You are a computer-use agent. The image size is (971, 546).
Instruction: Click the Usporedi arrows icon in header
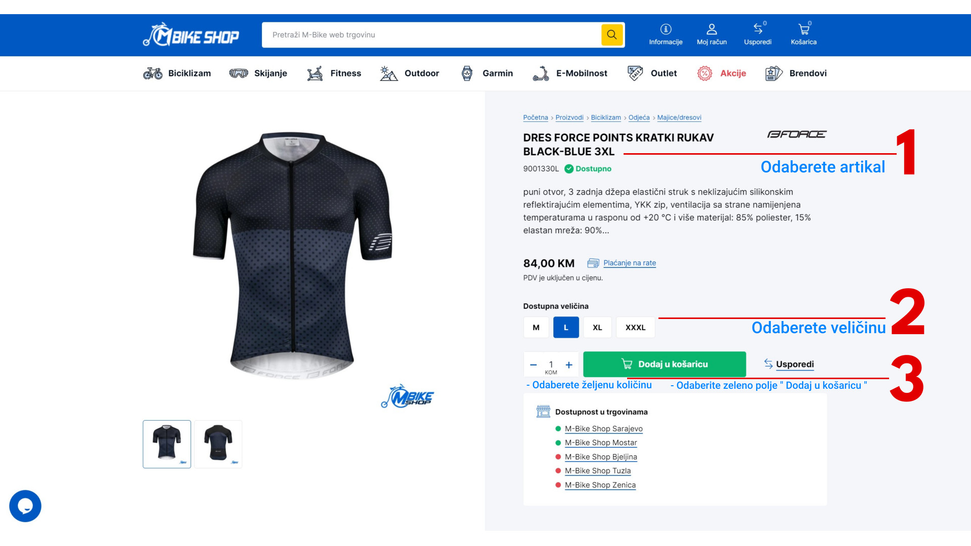click(758, 29)
